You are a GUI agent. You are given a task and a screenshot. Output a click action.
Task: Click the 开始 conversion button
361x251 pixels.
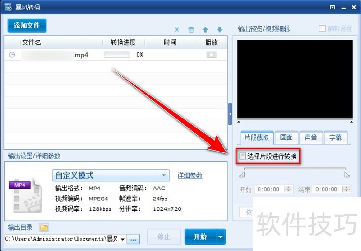pyautogui.click(x=200, y=237)
